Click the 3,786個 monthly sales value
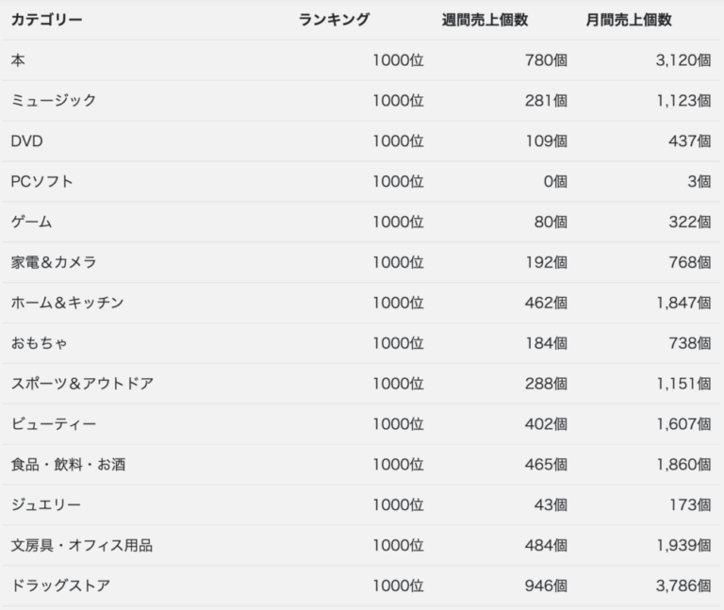This screenshot has height=610, width=724. click(x=683, y=585)
